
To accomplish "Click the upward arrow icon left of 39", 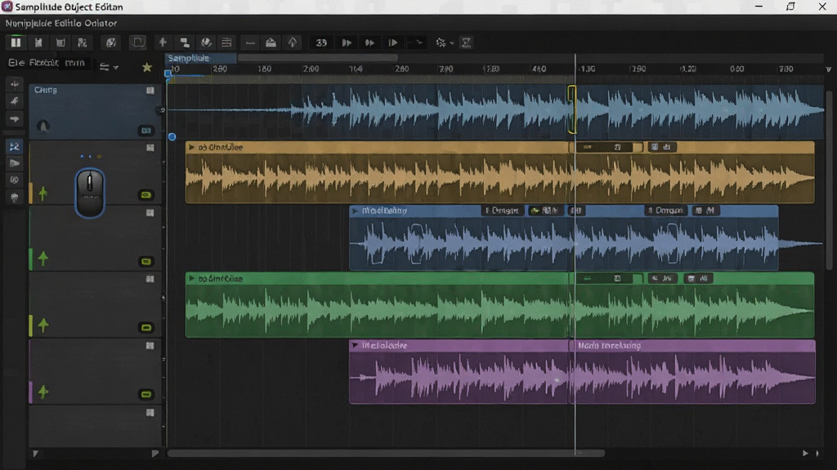I will coord(293,42).
